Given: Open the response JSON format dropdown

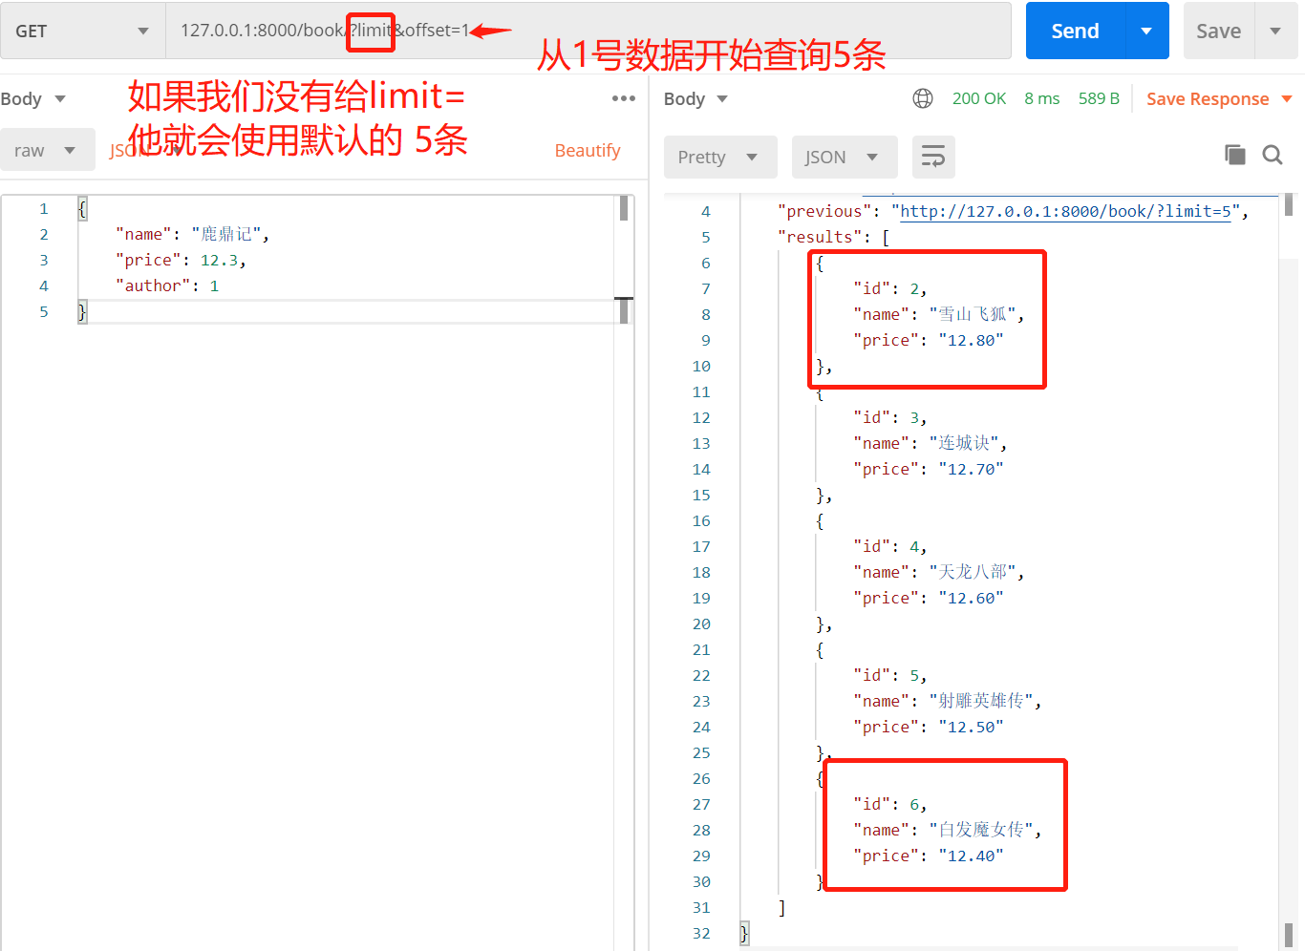Looking at the screenshot, I should click(845, 157).
